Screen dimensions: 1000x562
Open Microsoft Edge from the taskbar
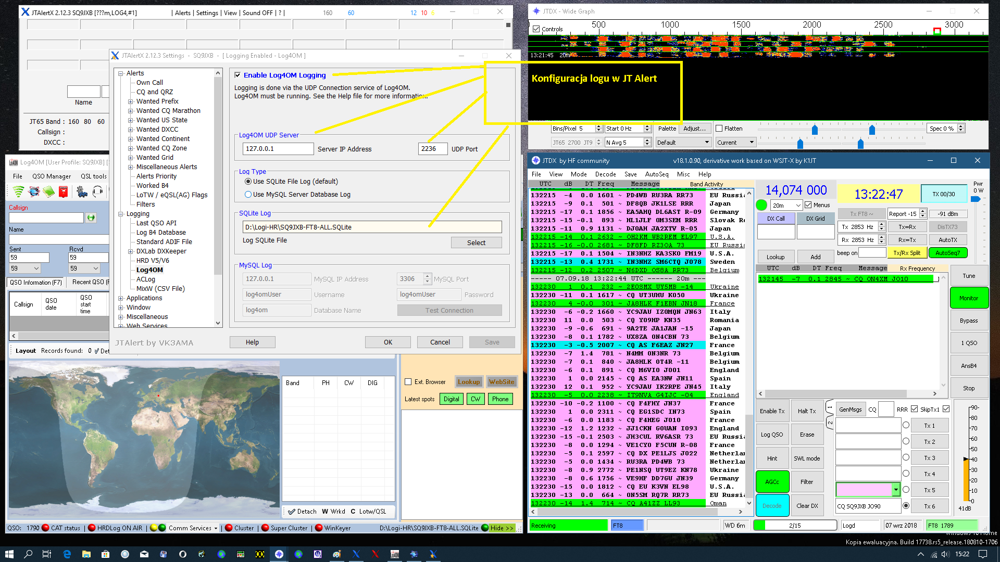(67, 554)
